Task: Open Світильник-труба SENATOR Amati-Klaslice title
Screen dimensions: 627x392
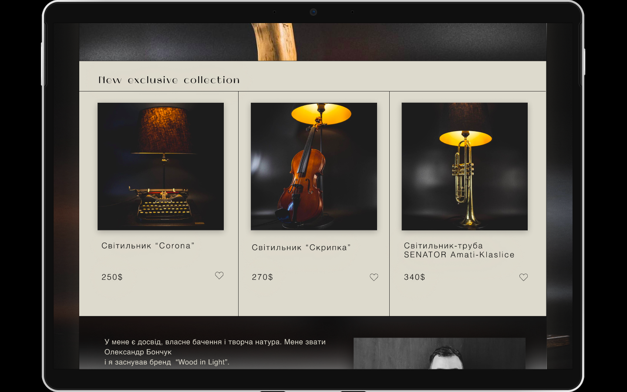Action: coord(459,250)
